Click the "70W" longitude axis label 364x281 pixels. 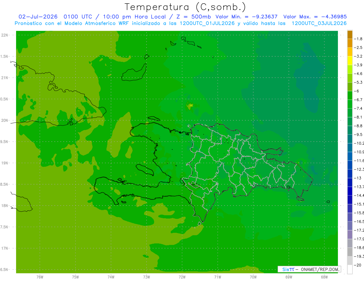pyautogui.click(x=253, y=277)
